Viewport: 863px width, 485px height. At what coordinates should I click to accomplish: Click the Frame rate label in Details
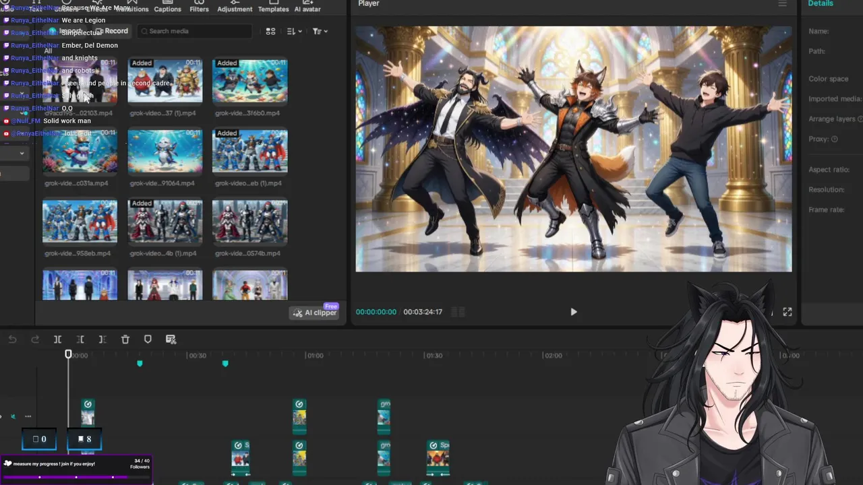point(827,209)
